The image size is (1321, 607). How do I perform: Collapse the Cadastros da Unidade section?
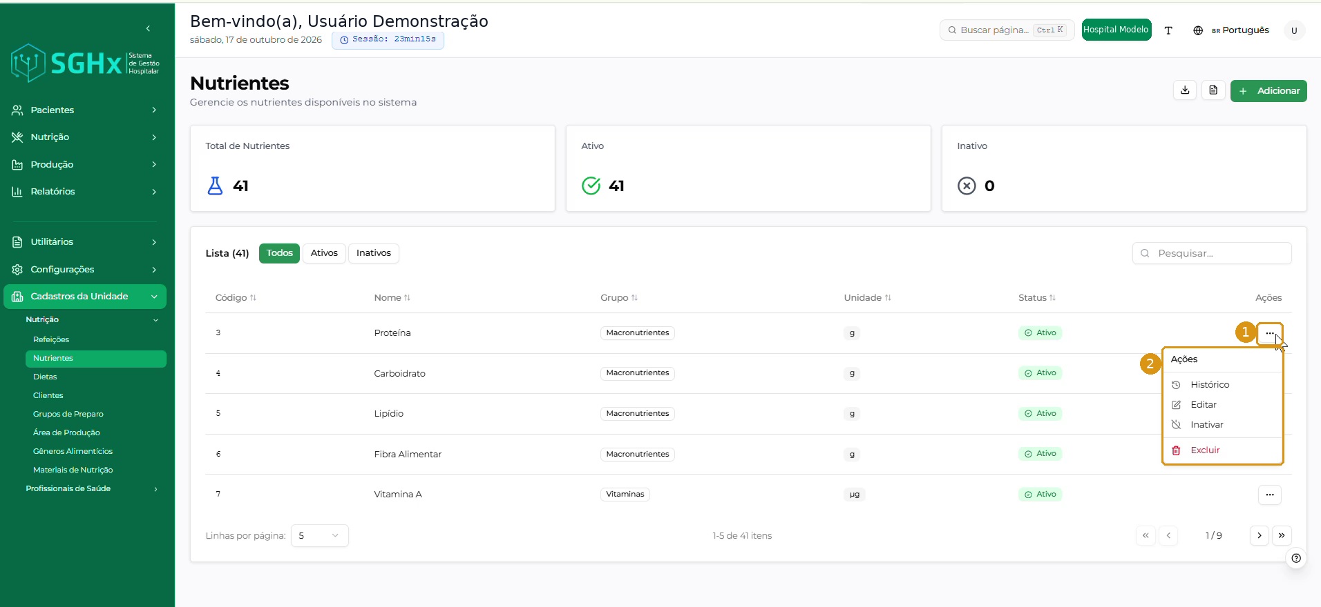(85, 297)
